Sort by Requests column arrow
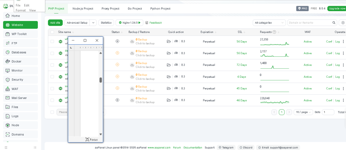 278,32
